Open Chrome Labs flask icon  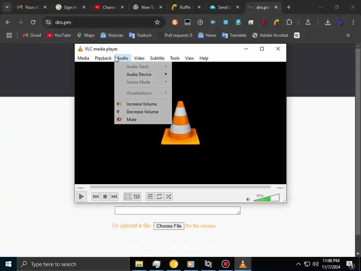point(308,22)
